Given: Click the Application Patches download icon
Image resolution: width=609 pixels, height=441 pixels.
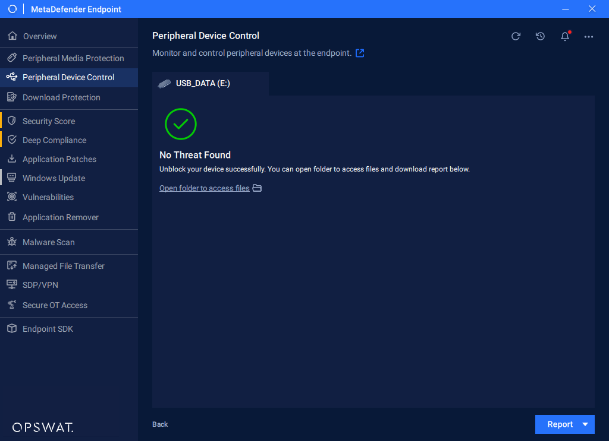Looking at the screenshot, I should [x=12, y=158].
